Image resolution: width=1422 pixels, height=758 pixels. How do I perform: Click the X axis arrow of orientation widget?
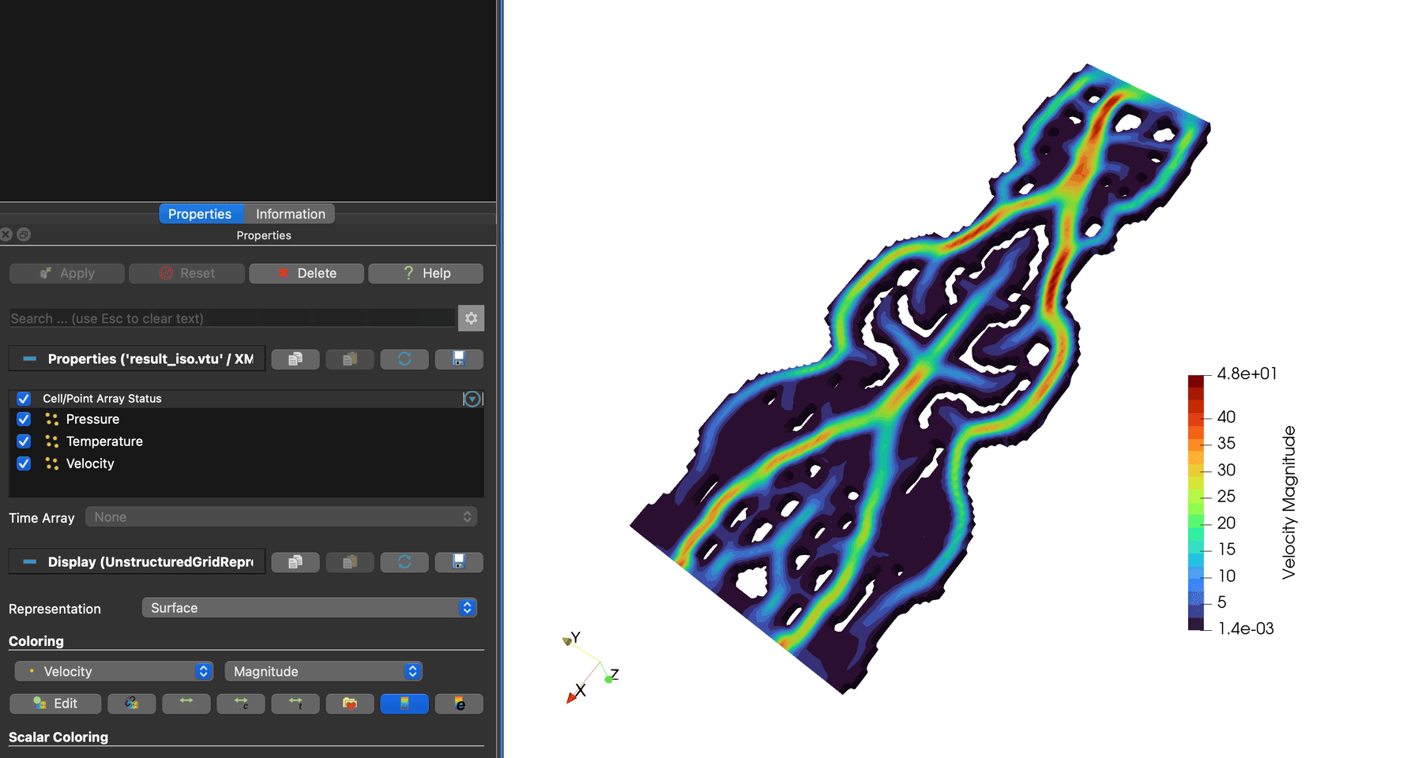[x=572, y=697]
